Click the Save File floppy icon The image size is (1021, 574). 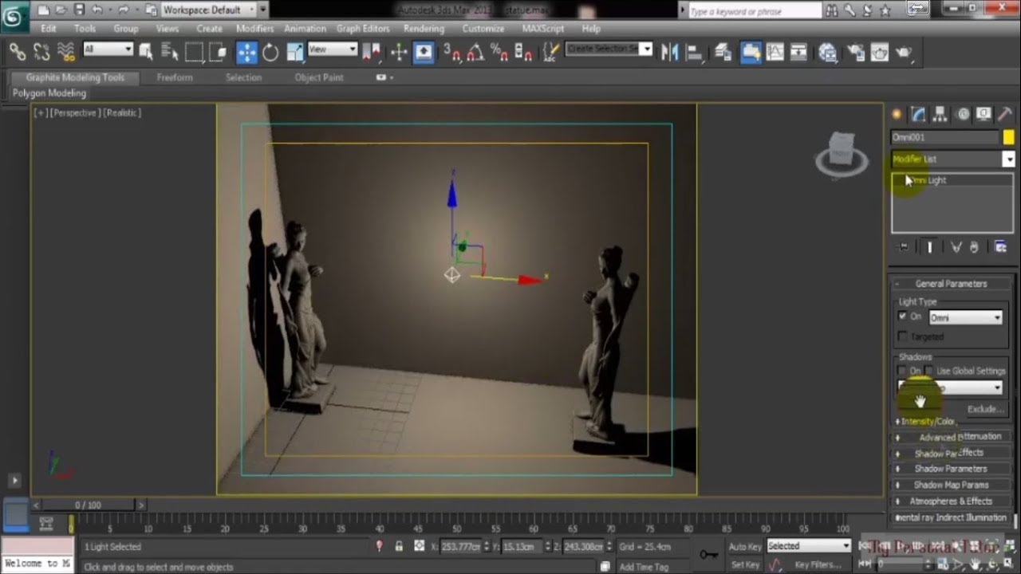(79, 10)
